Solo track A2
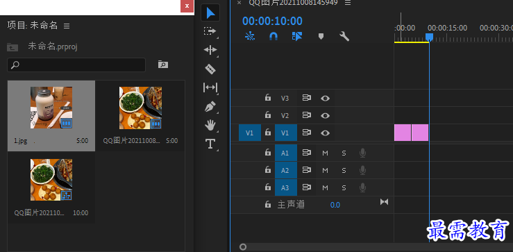The height and width of the screenshot is (252, 513). tap(344, 171)
